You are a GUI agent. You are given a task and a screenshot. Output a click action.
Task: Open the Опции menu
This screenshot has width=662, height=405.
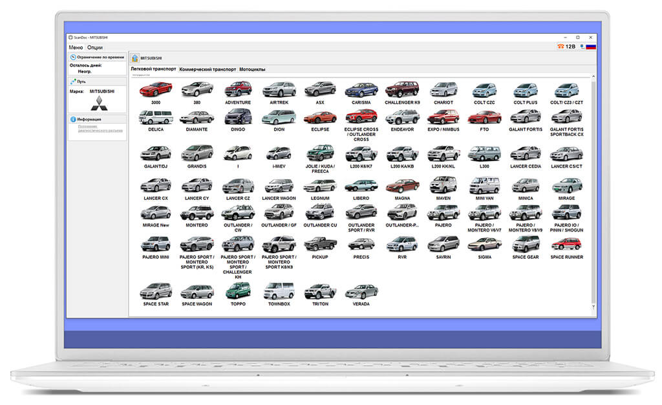point(95,47)
